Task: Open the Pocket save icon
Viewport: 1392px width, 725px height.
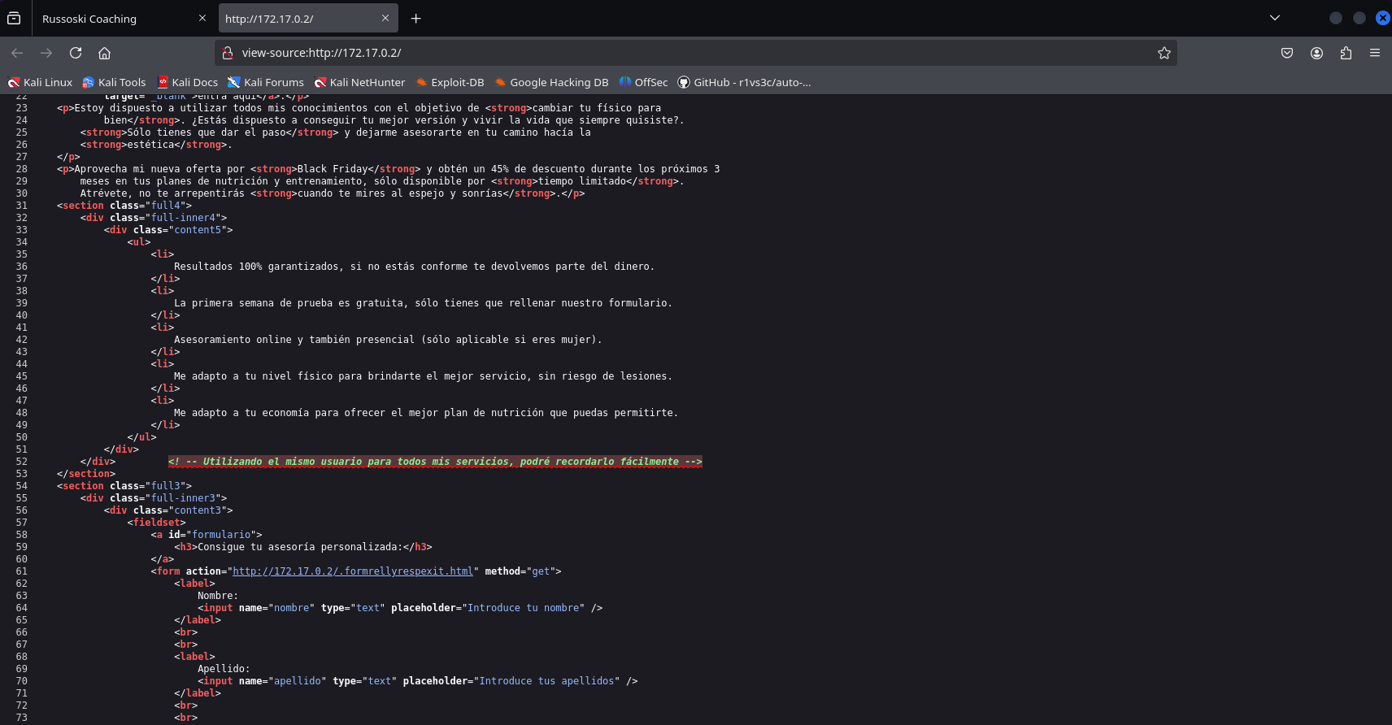Action: (1287, 53)
